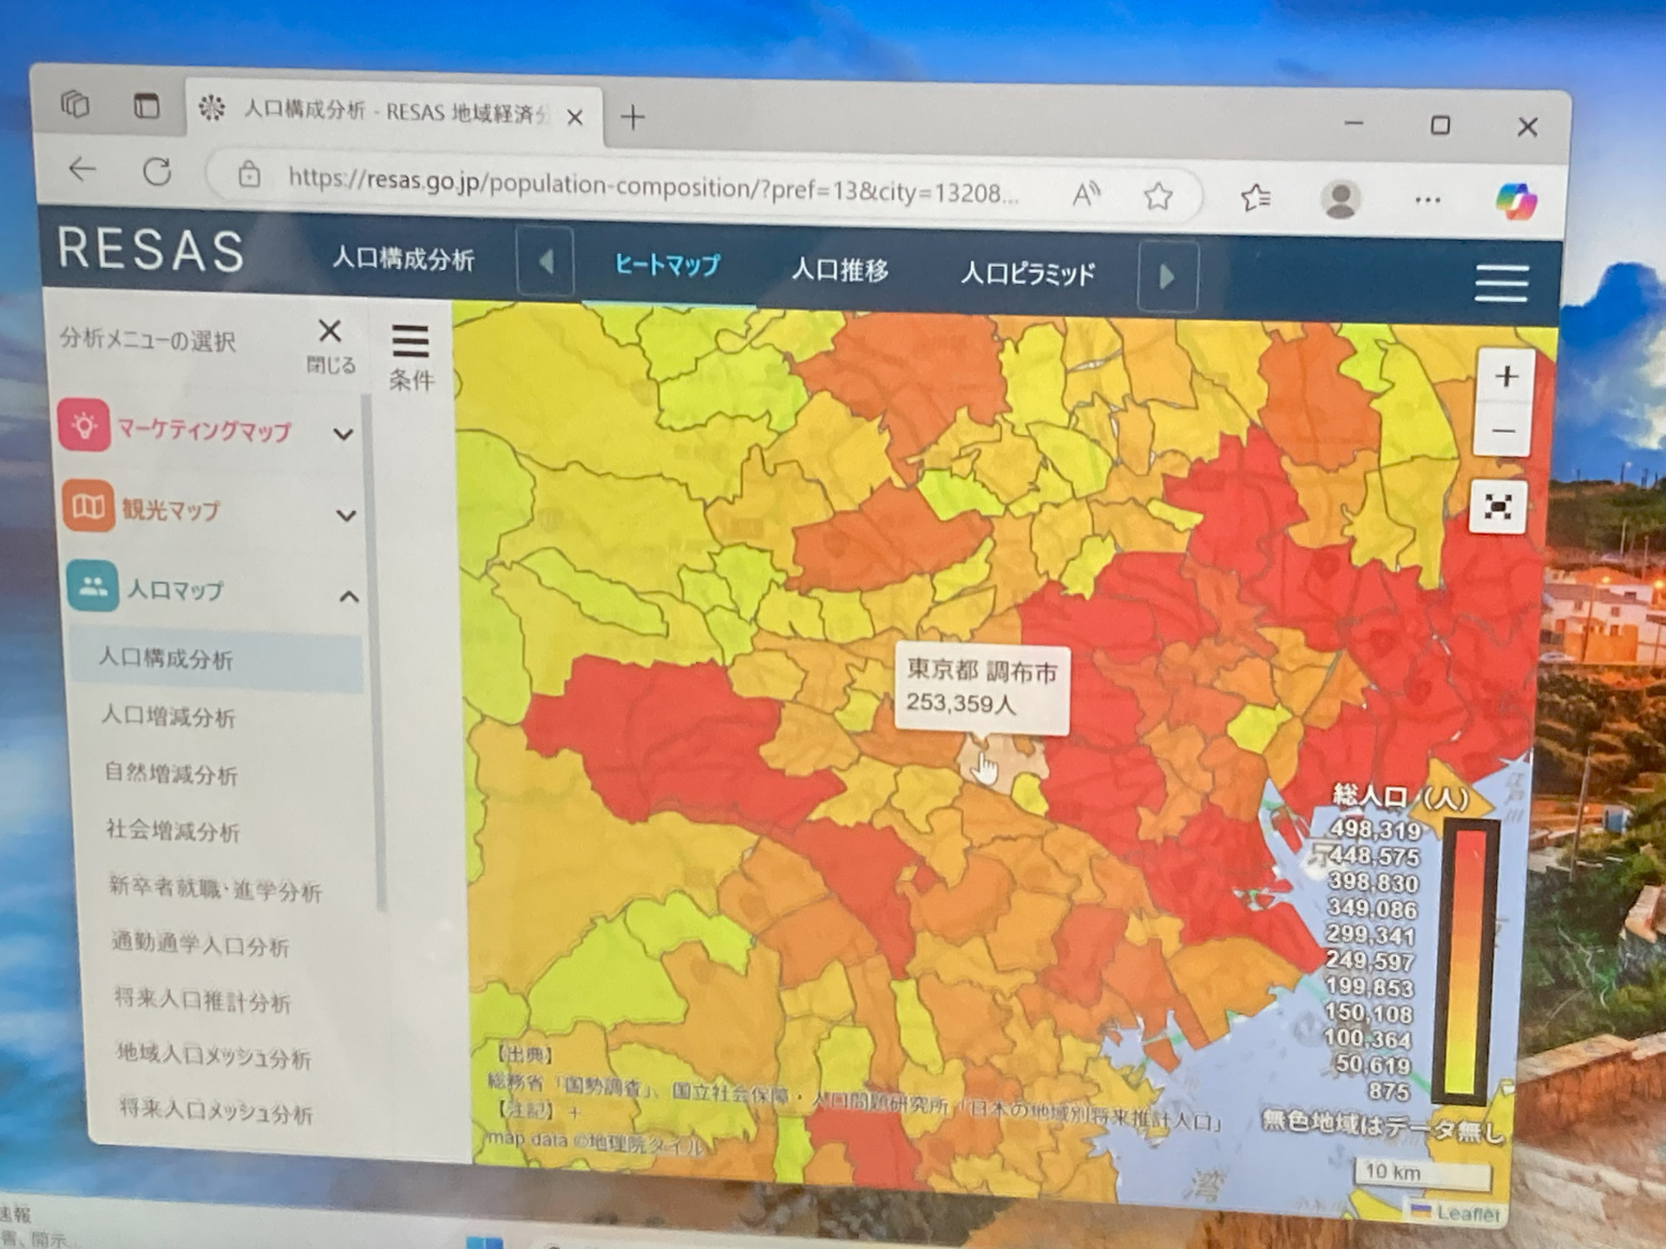
Task: Click the 東京都 調布市 tooltip
Action: point(982,690)
